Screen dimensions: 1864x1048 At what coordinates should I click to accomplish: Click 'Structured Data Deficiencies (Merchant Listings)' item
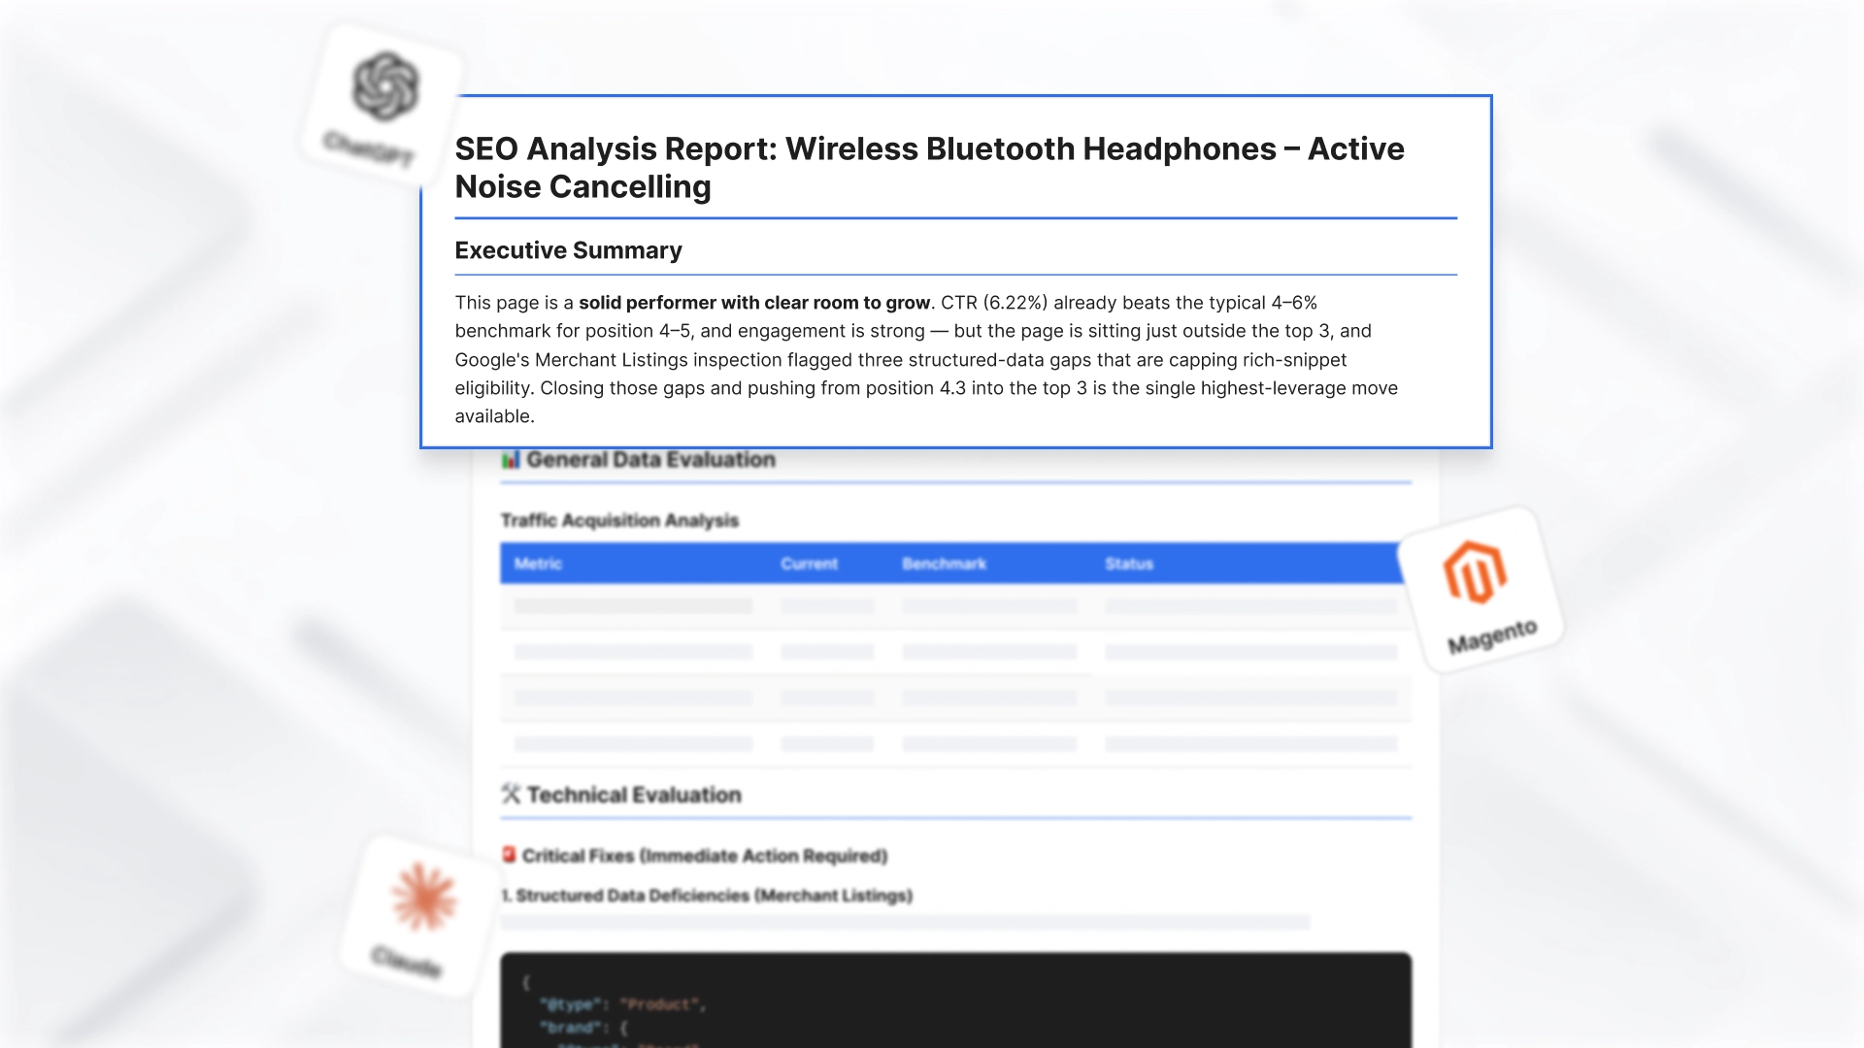707,896
